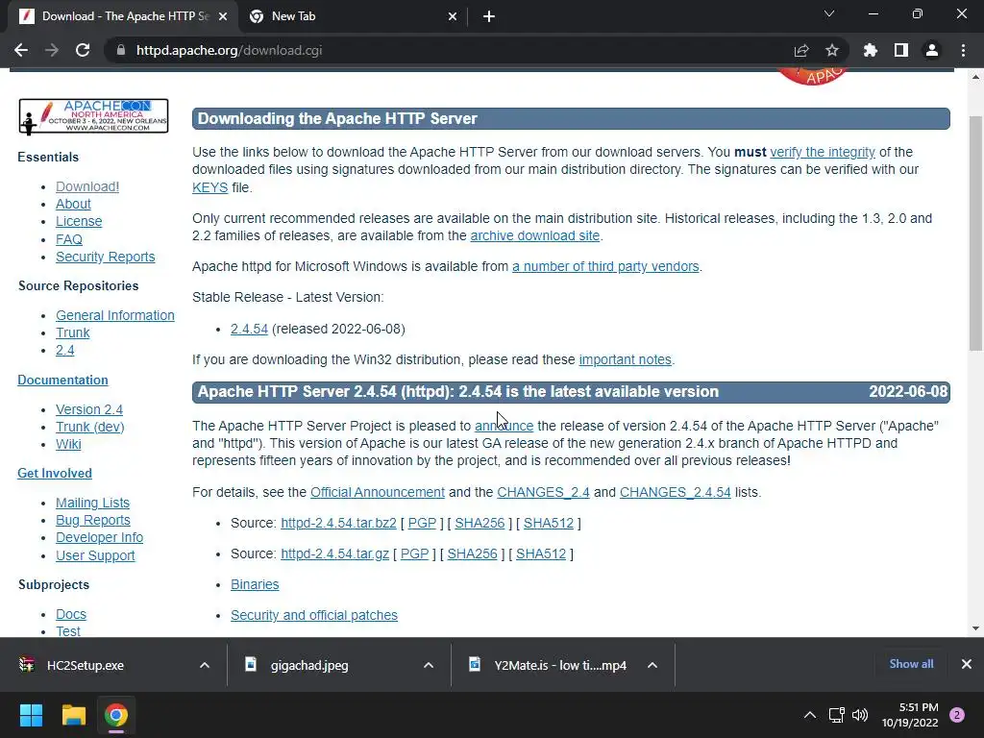Download httpd-2.4.54.tar.gz source
Viewport: 984px width, 738px height.
point(334,553)
